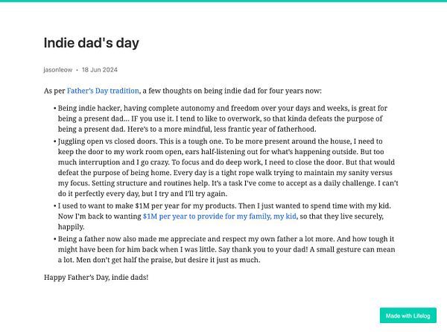Image resolution: width=447 pixels, height=332 pixels.
Task: Click the bullet marker before 'Being a father now'
Action: point(55,240)
